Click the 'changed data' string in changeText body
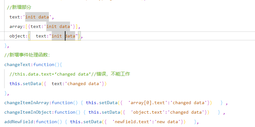 click(x=83, y=84)
